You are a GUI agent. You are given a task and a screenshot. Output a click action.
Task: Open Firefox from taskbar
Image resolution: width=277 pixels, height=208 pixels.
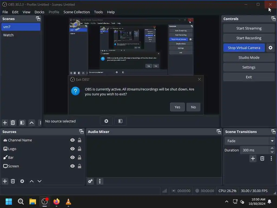click(x=57, y=201)
